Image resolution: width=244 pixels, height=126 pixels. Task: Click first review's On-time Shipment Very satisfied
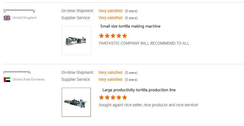[x=110, y=11]
